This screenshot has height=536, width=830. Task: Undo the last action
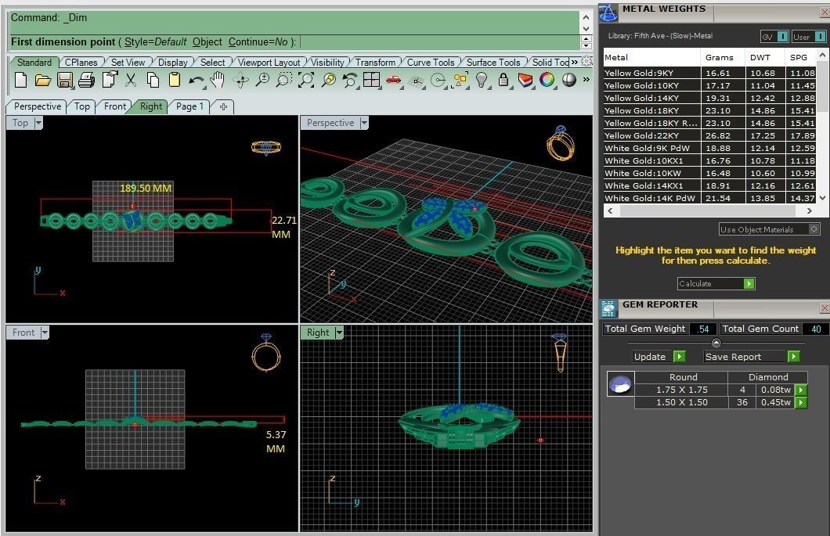[197, 81]
